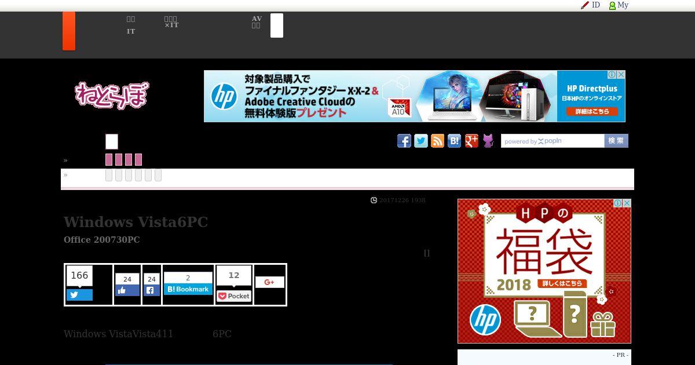This screenshot has width=695, height=365.
Task: Click the Facebook Like thumbs-up button
Action: pyautogui.click(x=127, y=290)
